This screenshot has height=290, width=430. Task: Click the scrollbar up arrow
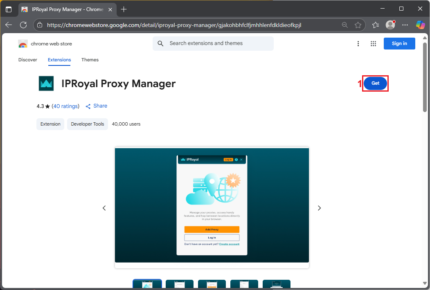tap(425, 38)
